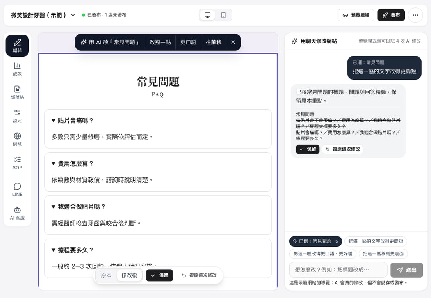
Task: Click the user chat bubble 把這一區的文字改得更簡短
Action: [x=384, y=68]
